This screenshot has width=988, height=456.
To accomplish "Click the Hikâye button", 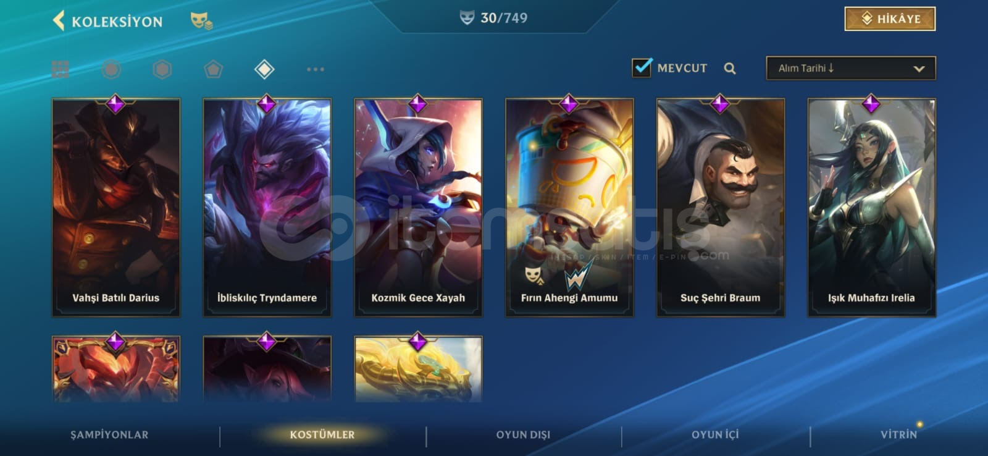I will (x=890, y=19).
